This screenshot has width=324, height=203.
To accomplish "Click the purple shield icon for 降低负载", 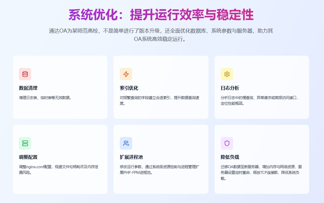I will coord(227,143).
